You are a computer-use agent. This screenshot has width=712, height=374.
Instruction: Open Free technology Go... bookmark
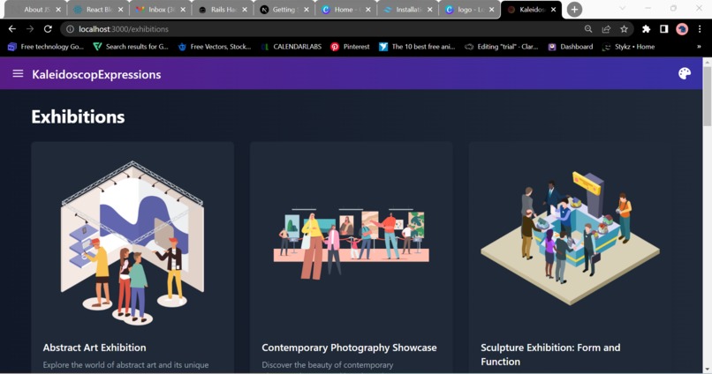[x=46, y=47]
